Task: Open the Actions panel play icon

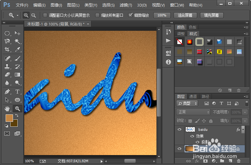Action: (x=168, y=40)
